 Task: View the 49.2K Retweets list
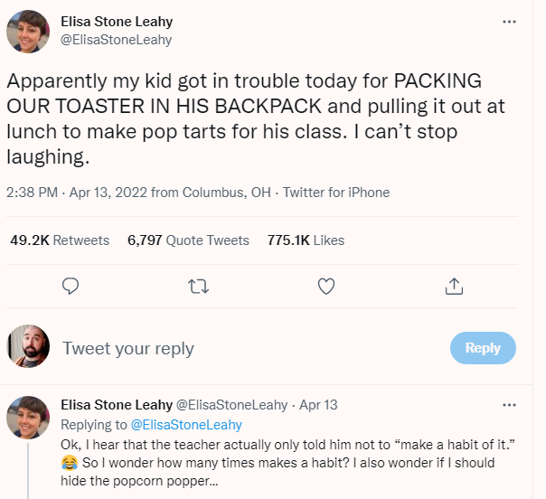60,240
